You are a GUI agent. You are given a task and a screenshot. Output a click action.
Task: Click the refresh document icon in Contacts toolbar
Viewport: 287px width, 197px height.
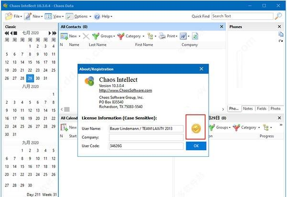[x=195, y=36]
